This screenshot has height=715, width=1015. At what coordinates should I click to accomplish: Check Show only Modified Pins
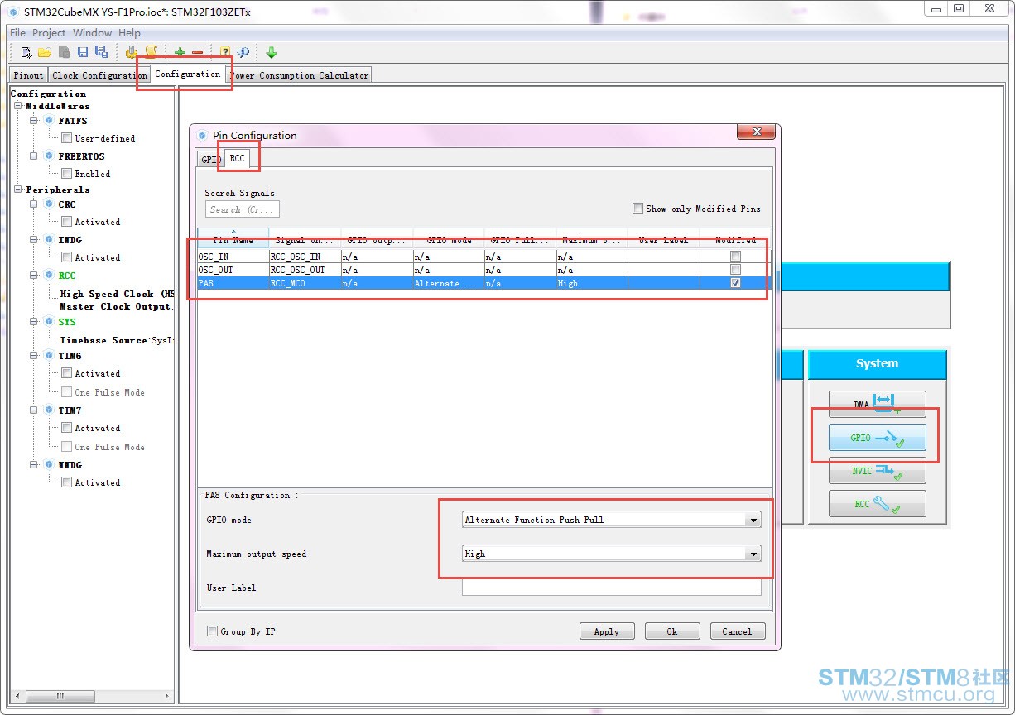tap(637, 209)
